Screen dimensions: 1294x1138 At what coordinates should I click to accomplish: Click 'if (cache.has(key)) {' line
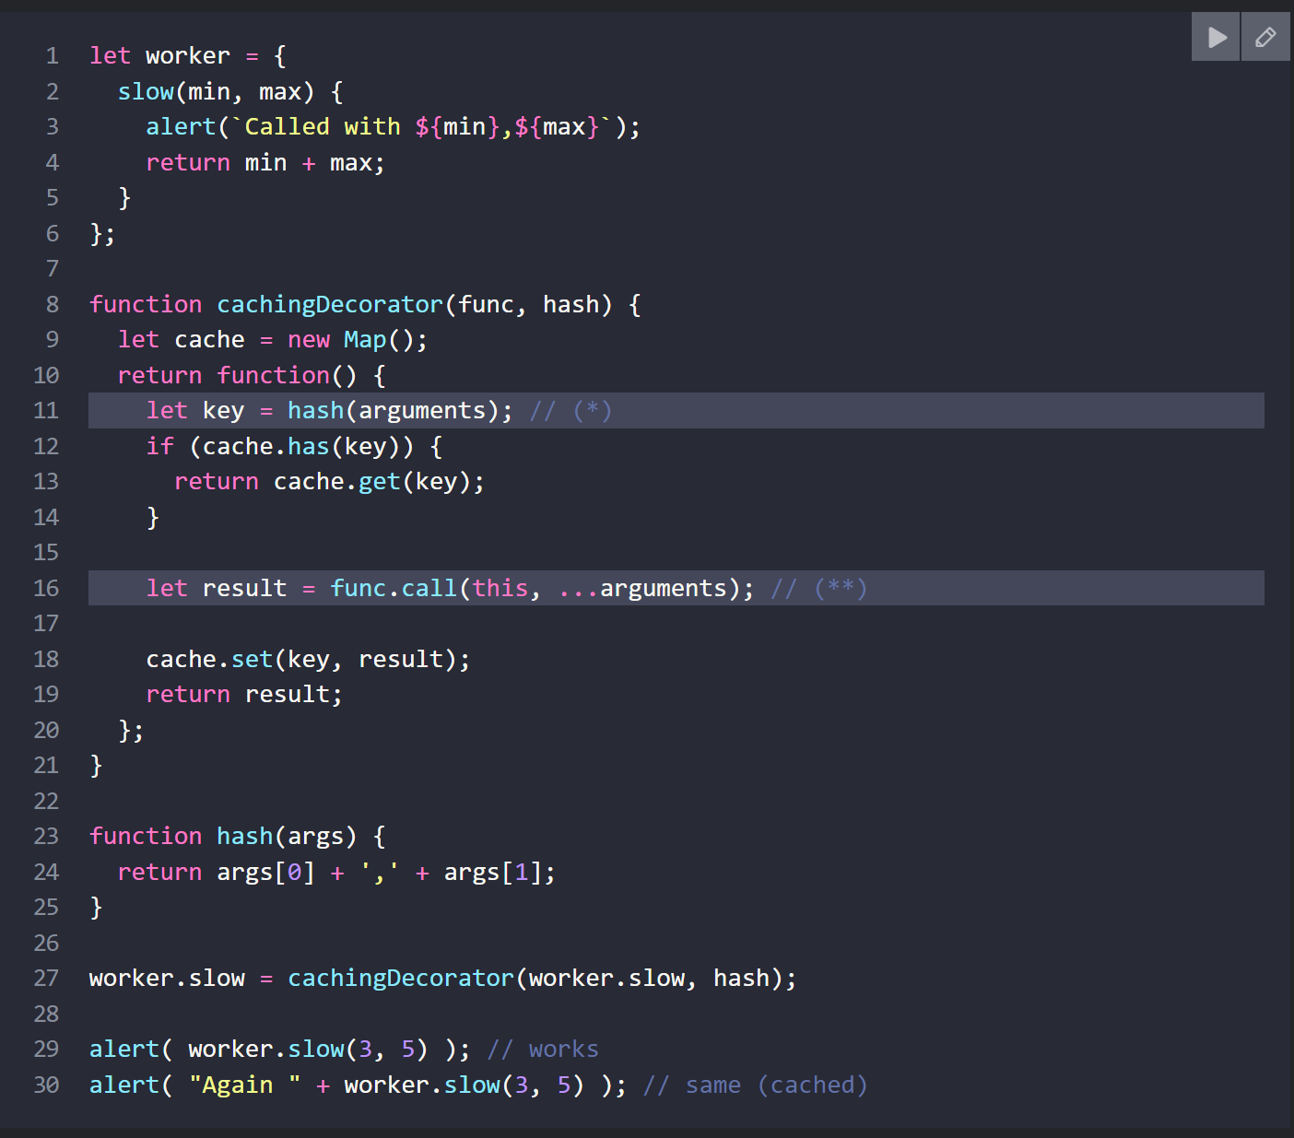click(x=294, y=447)
